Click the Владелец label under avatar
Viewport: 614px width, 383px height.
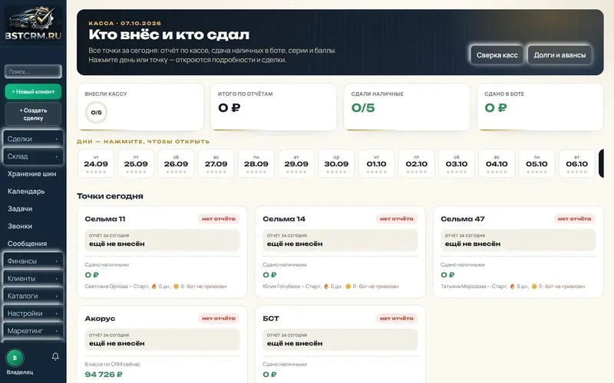tap(20, 372)
